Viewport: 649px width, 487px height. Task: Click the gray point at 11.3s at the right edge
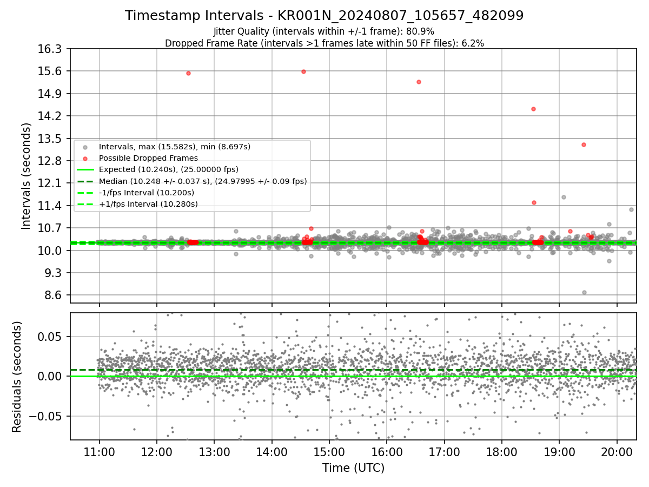pyautogui.click(x=631, y=209)
